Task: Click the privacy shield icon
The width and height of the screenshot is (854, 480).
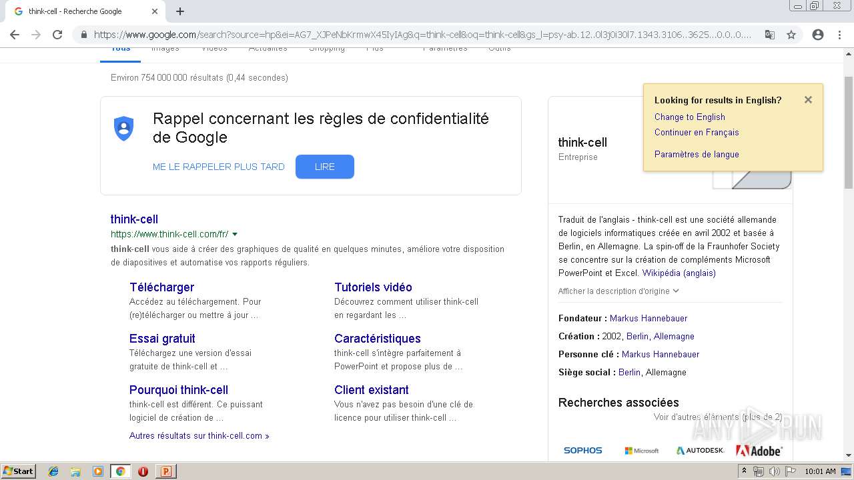Action: 123,128
